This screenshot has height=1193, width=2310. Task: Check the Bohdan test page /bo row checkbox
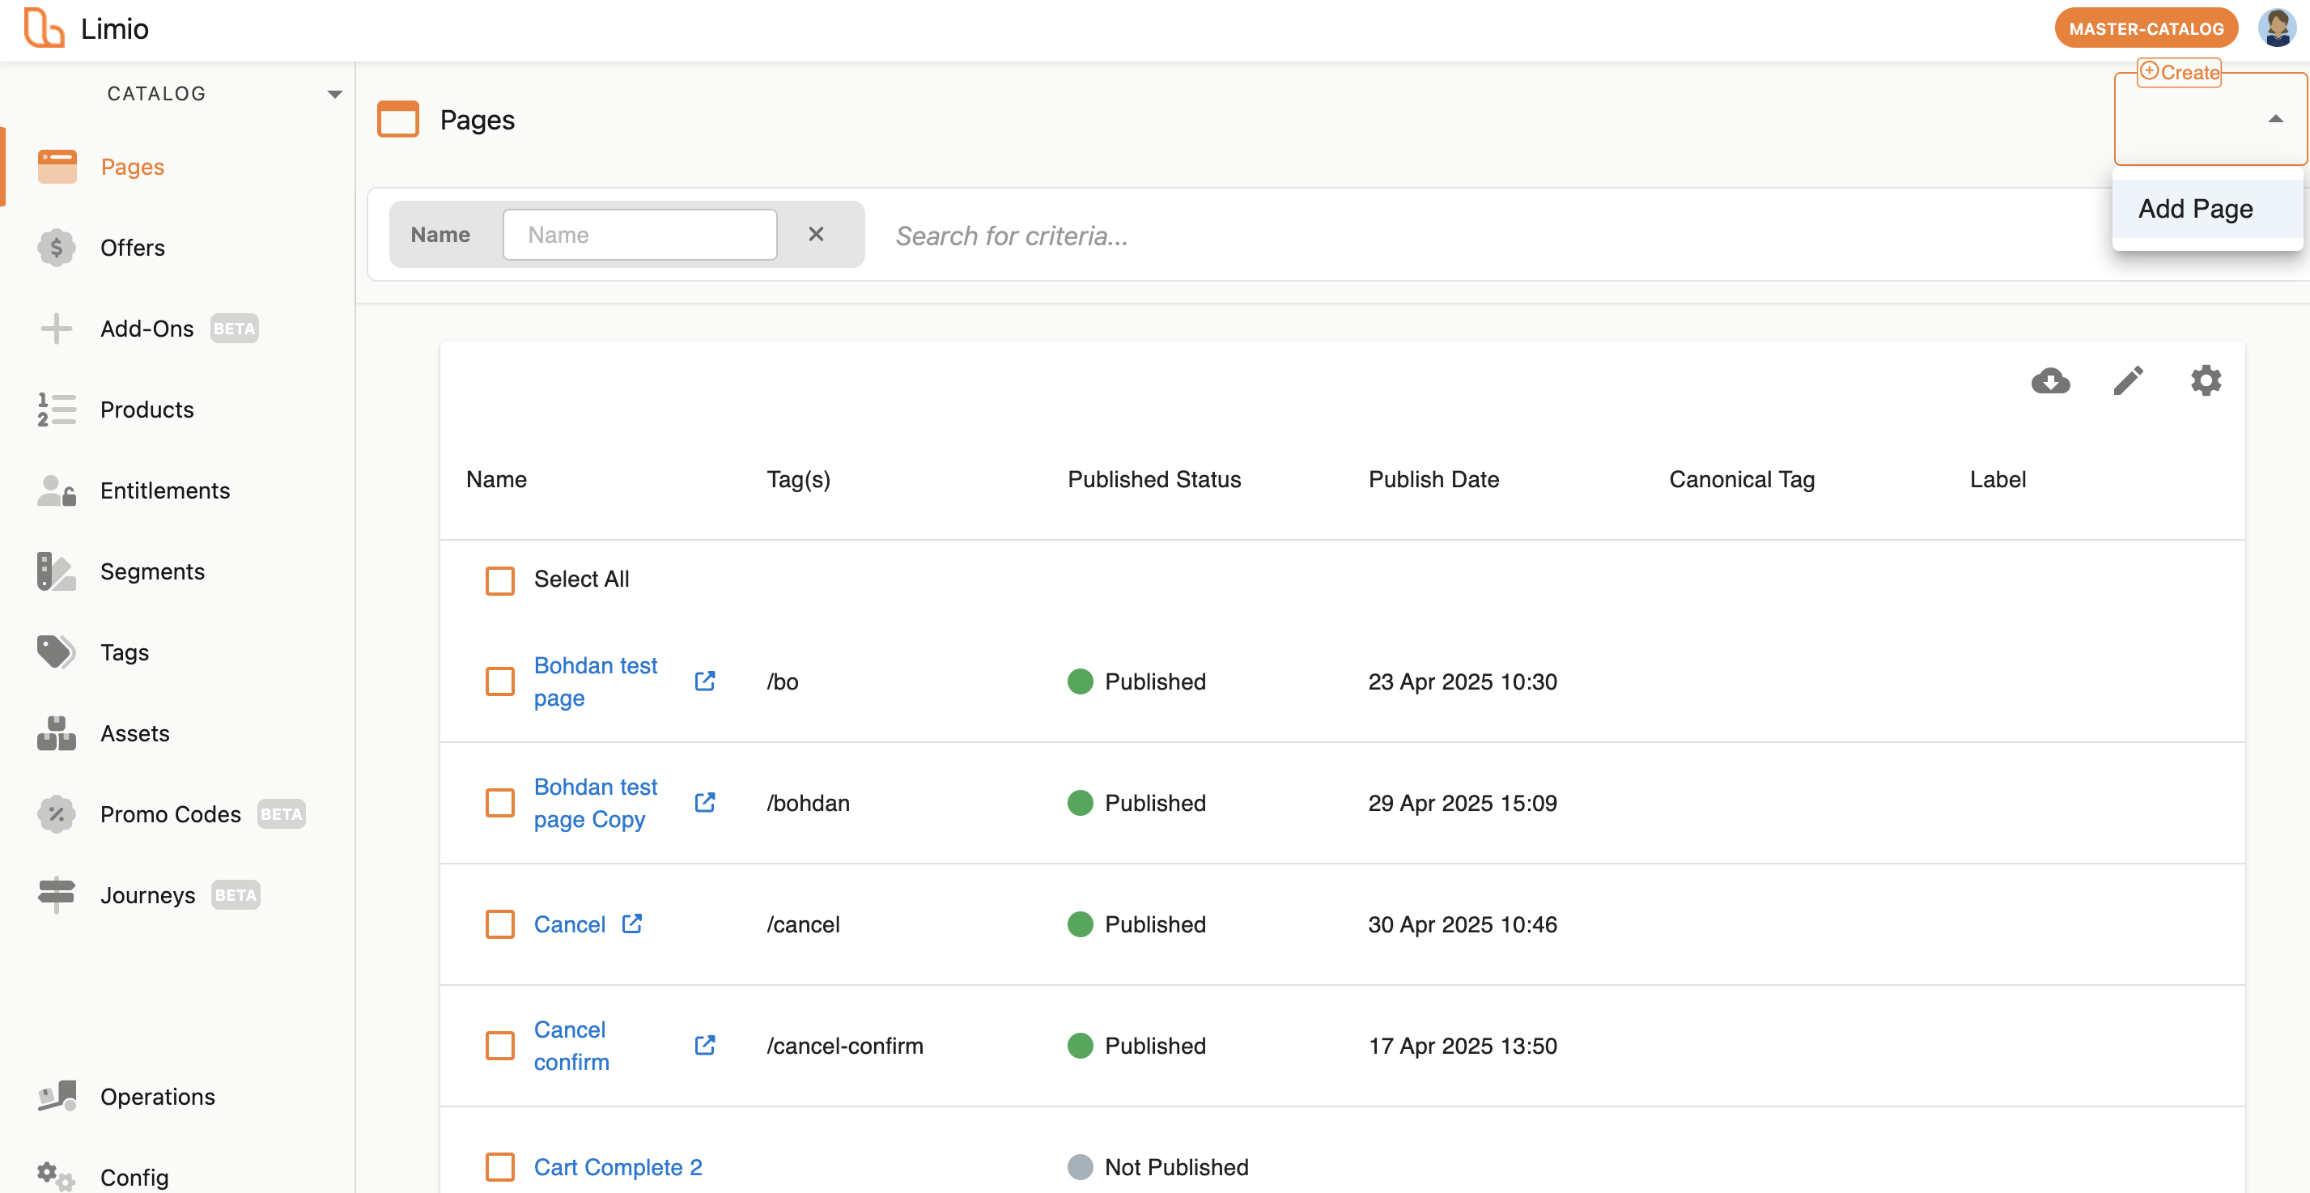pyautogui.click(x=499, y=681)
